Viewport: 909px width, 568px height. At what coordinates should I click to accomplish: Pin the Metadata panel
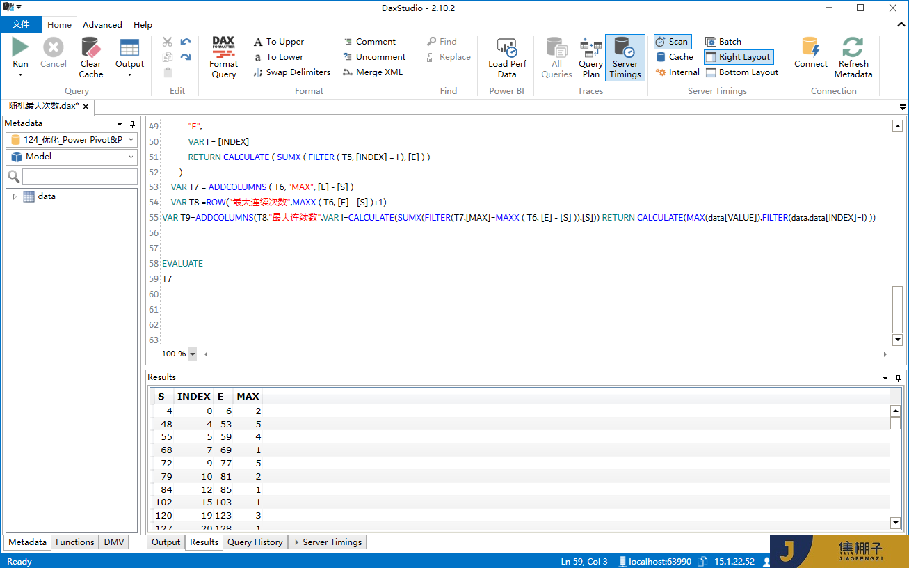[132, 124]
